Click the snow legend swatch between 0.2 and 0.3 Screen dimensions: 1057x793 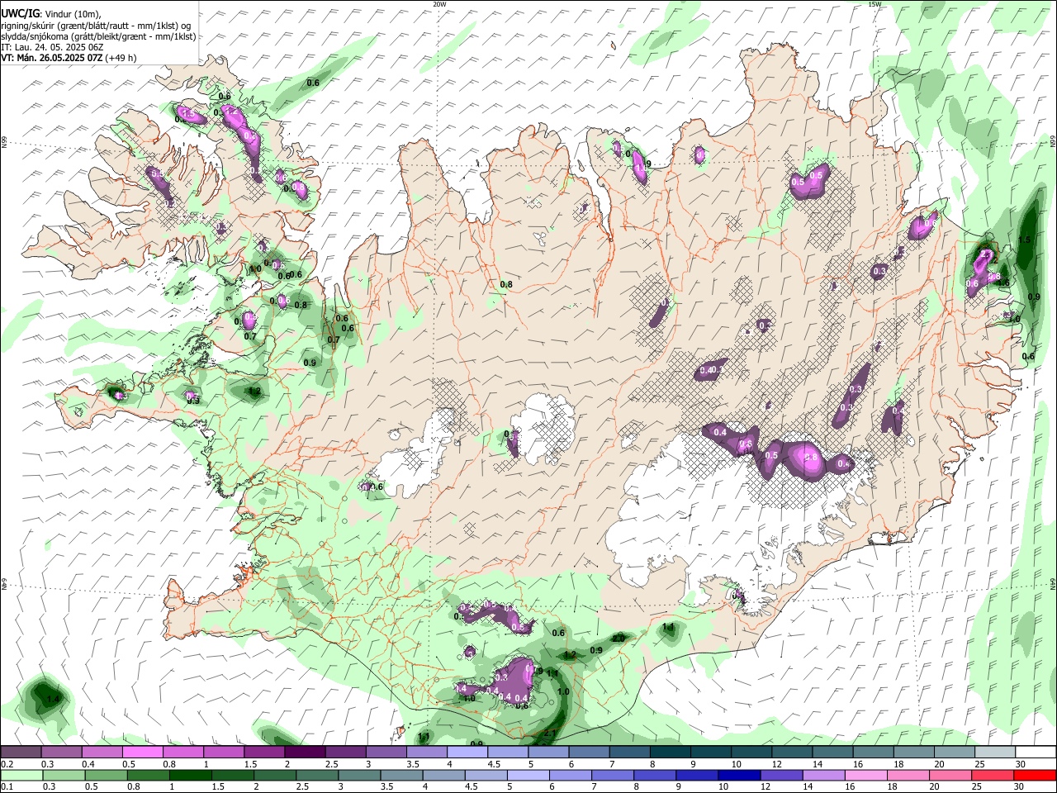[x=21, y=753]
